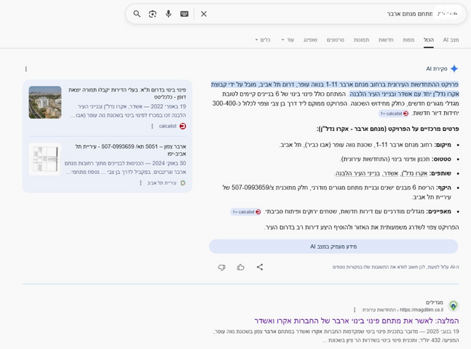Viewport: 471px width, 349px height.
Task: Open the המלצה: לאשר את מתחם result
Action: [357, 321]
